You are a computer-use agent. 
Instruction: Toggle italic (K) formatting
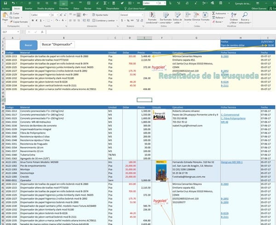tap(36, 21)
